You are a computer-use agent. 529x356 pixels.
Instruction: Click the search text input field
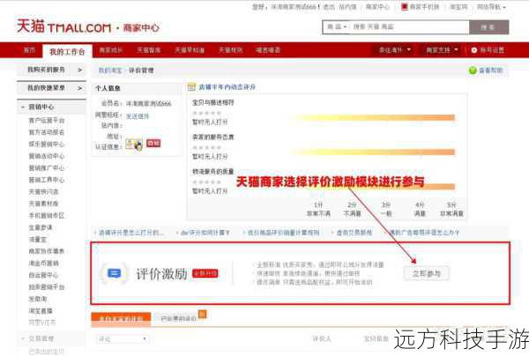tap(408, 27)
